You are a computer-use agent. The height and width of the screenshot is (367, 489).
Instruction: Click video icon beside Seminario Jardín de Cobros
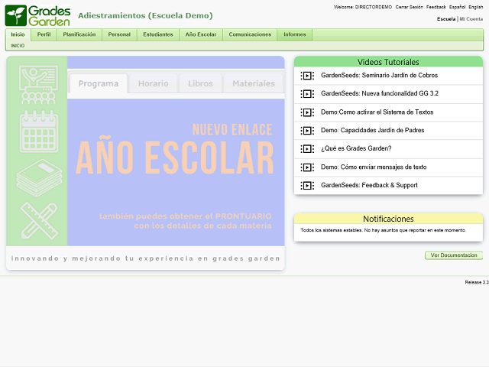[x=307, y=76]
